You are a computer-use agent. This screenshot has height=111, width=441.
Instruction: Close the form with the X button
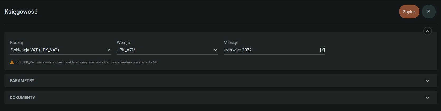pos(429,12)
